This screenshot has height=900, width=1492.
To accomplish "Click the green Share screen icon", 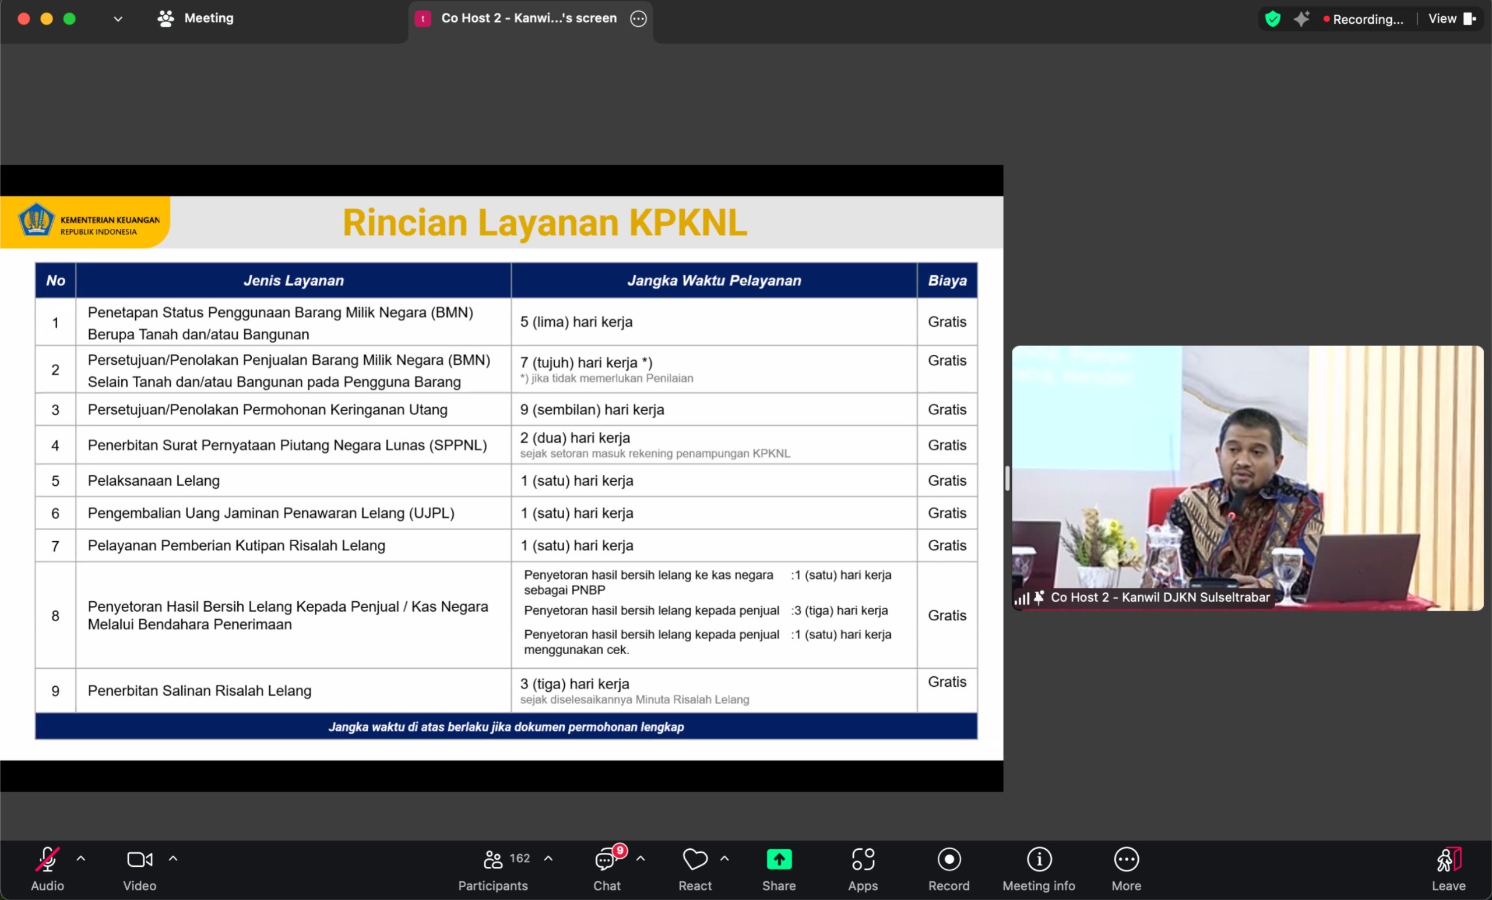I will 779,859.
